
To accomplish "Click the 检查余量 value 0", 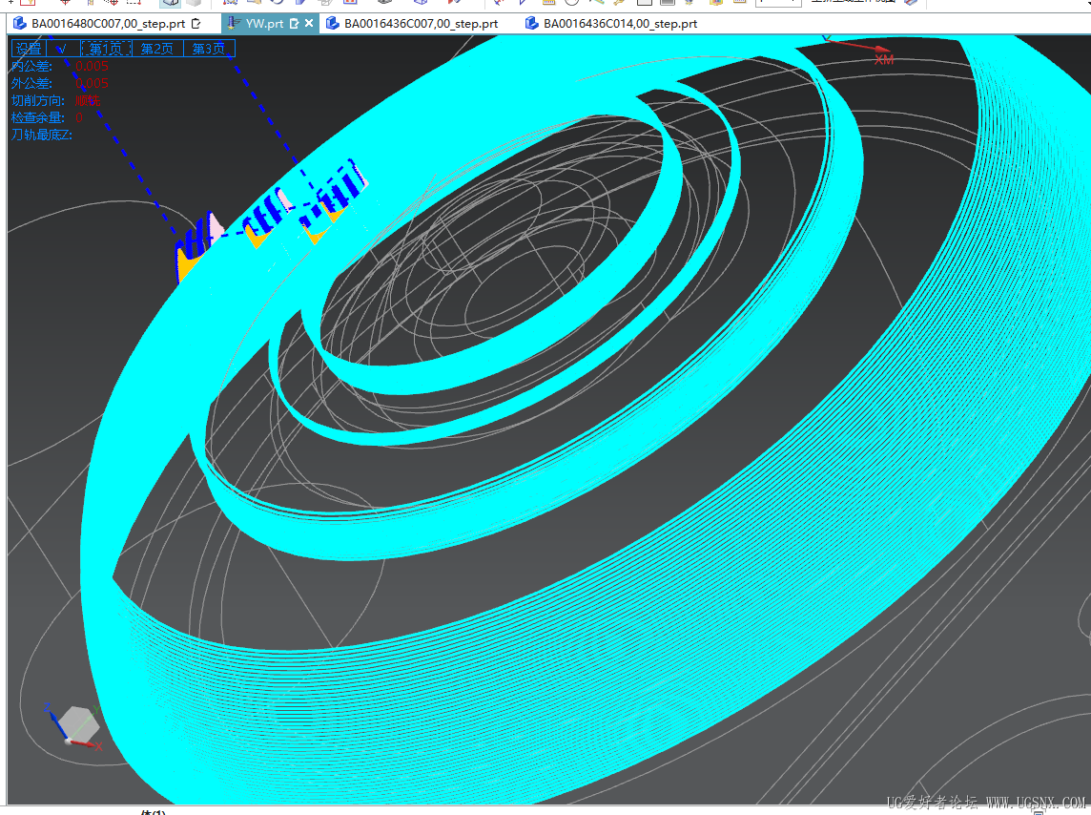I will click(78, 117).
